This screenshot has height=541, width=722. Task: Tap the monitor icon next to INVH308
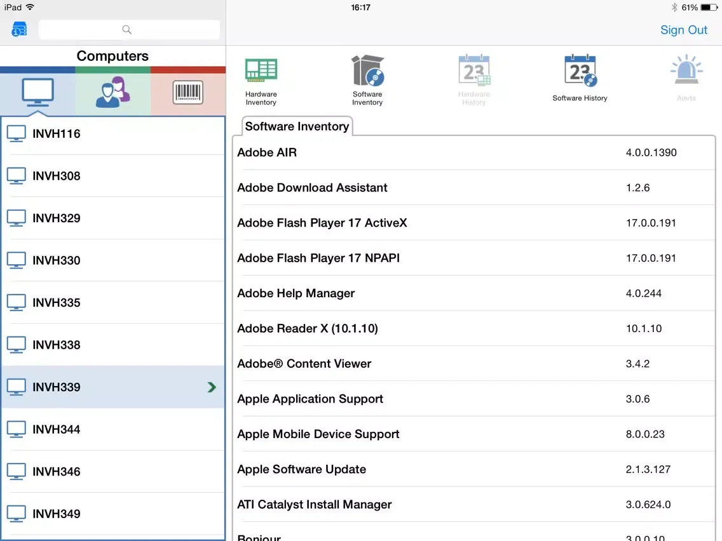(x=16, y=176)
